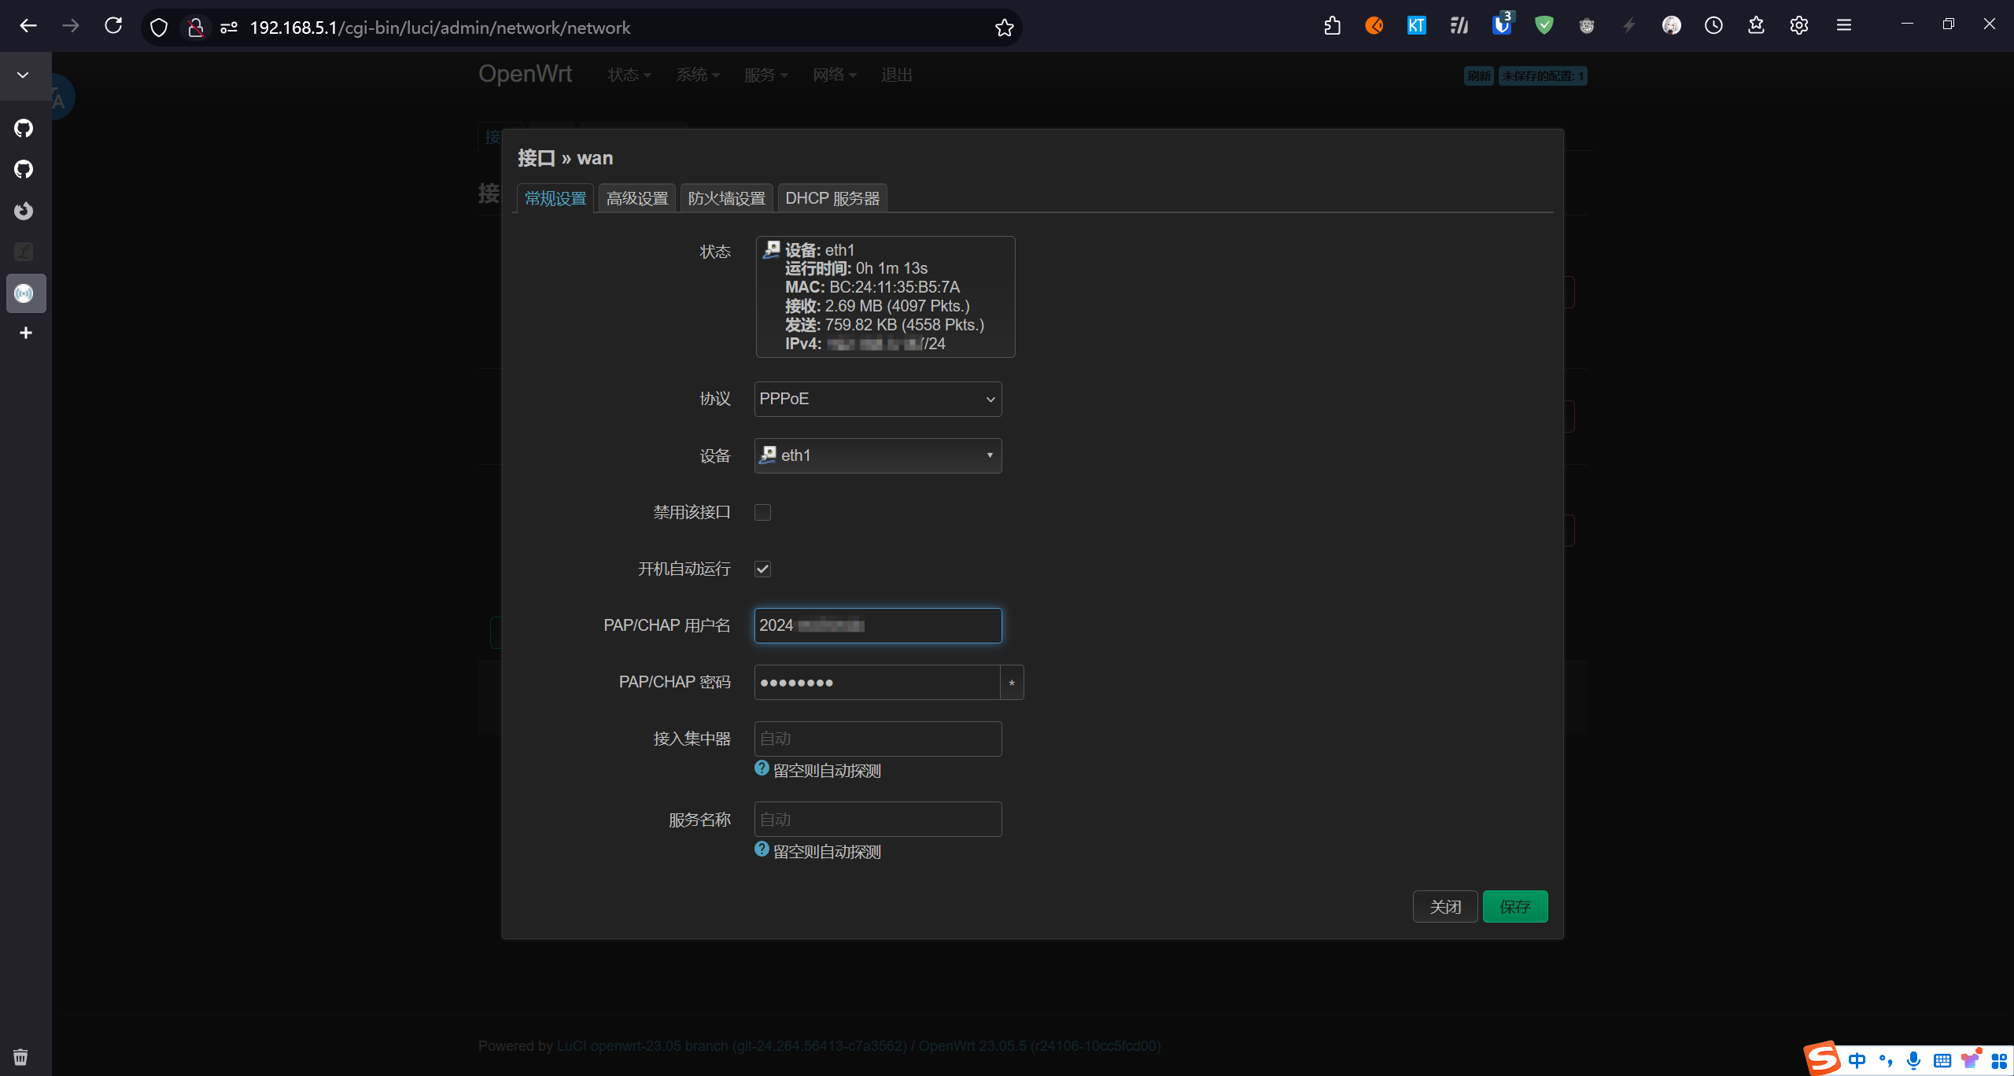This screenshot has width=2014, height=1076.
Task: Open the browser history clock icon
Action: 1713,26
